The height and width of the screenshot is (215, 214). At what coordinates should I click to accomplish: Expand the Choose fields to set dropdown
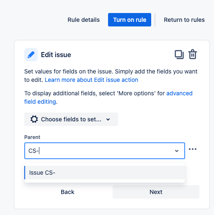[71, 119]
